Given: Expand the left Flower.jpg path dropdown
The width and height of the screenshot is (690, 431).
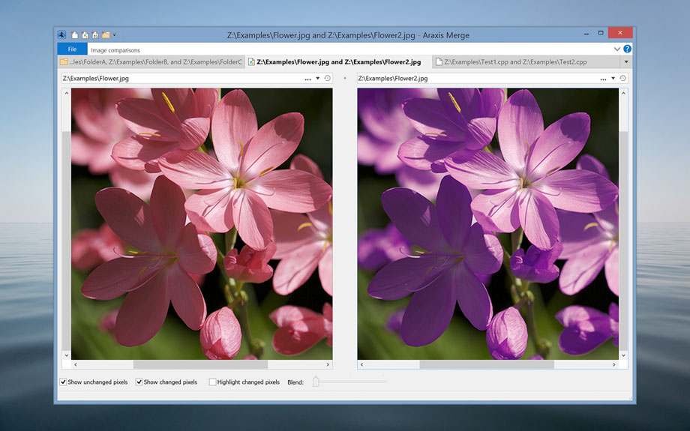Looking at the screenshot, I should coord(318,78).
